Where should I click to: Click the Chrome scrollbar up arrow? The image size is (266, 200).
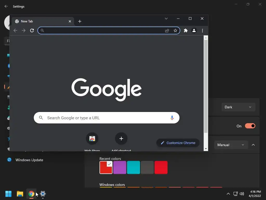[206, 38]
